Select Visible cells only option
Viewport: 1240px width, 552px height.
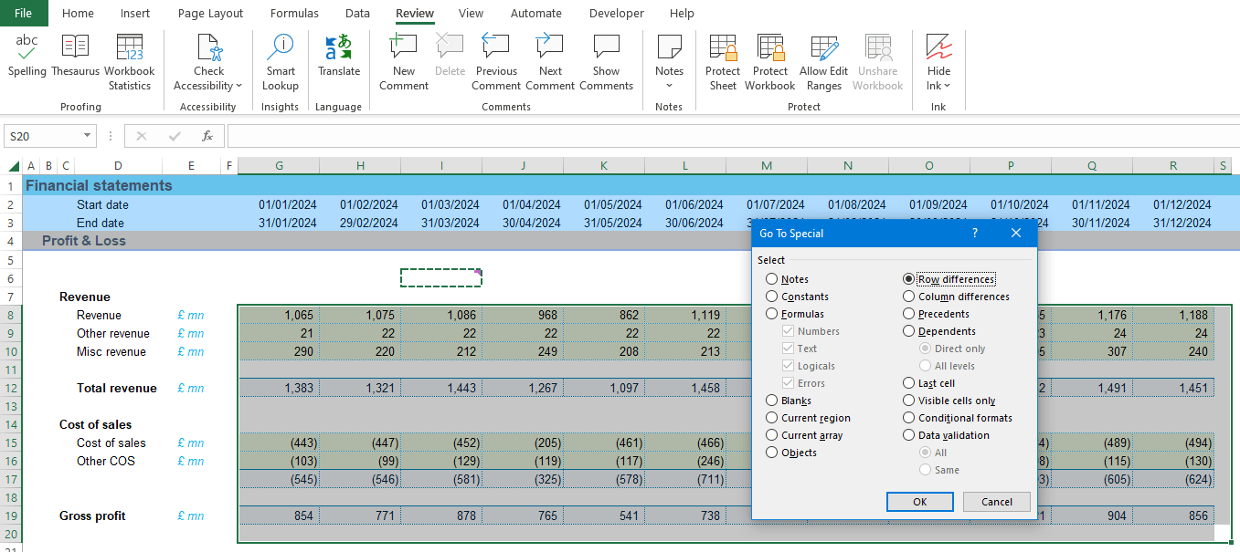[x=909, y=401]
